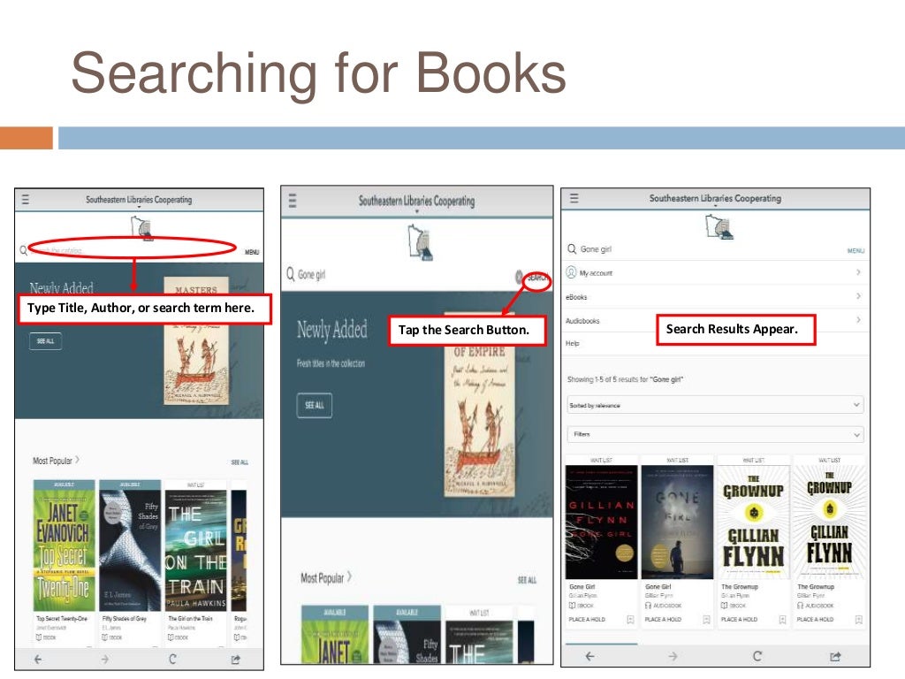Image resolution: width=905 pixels, height=679 pixels.
Task: Select Audiobooks menu entry
Action: (x=582, y=320)
